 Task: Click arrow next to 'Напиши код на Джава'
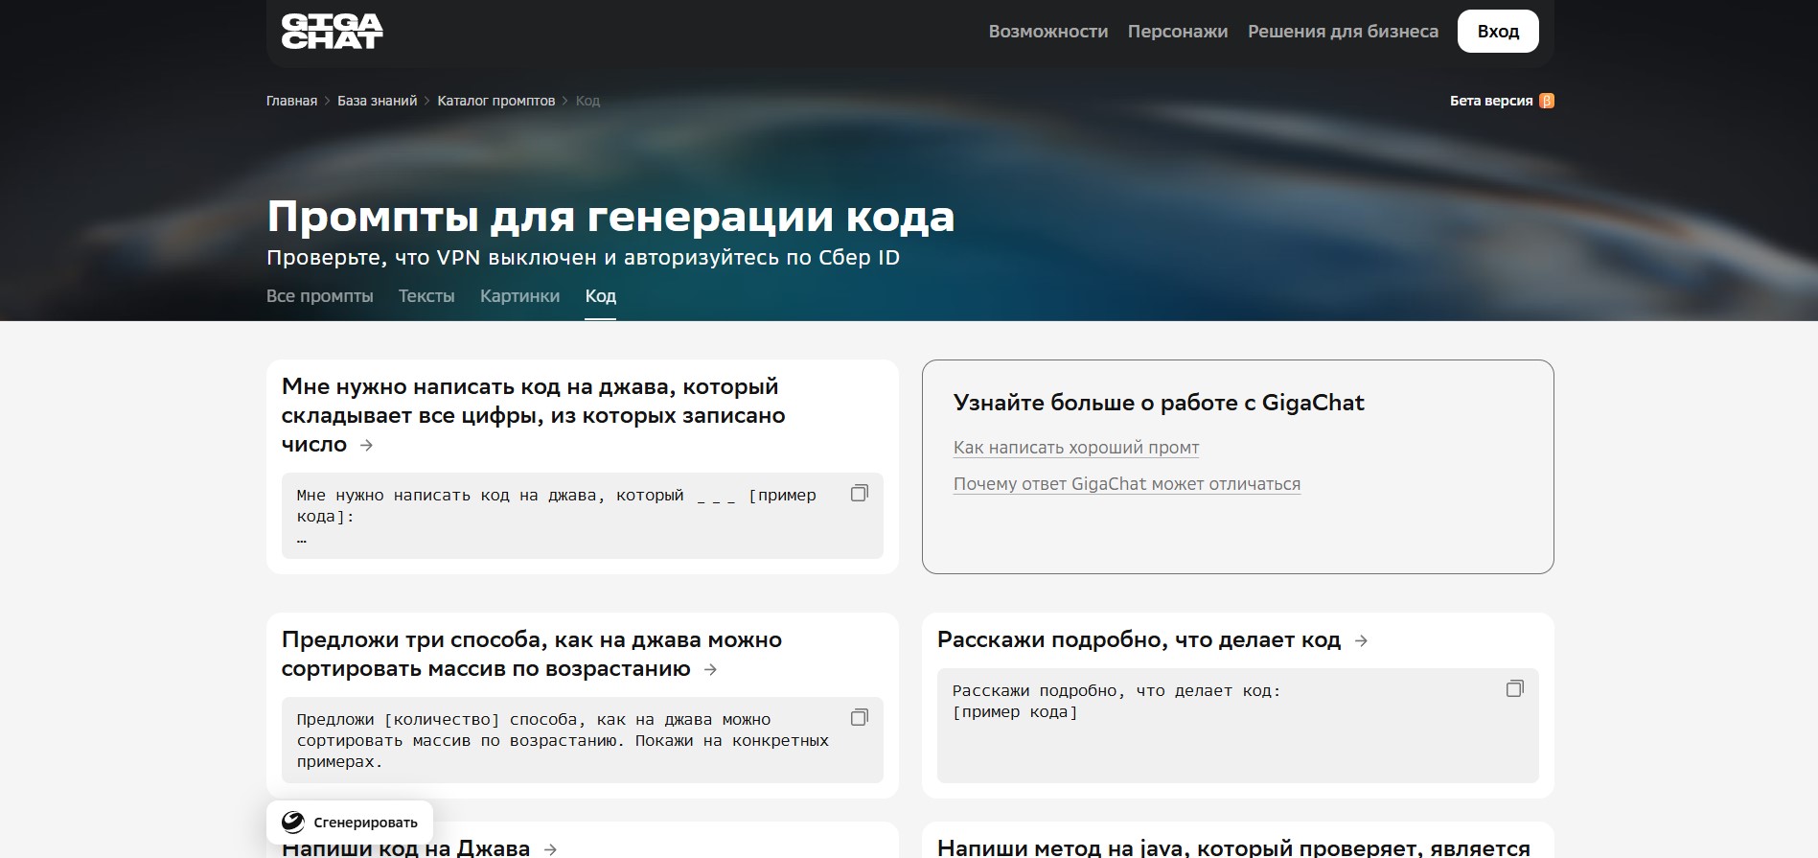click(x=550, y=849)
